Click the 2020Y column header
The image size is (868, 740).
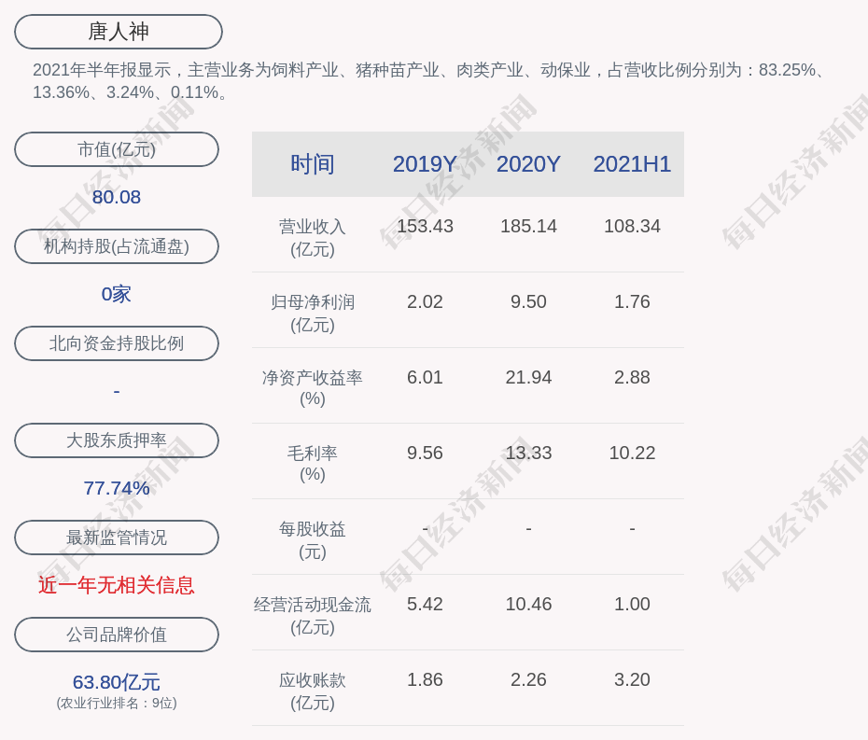[x=528, y=164]
